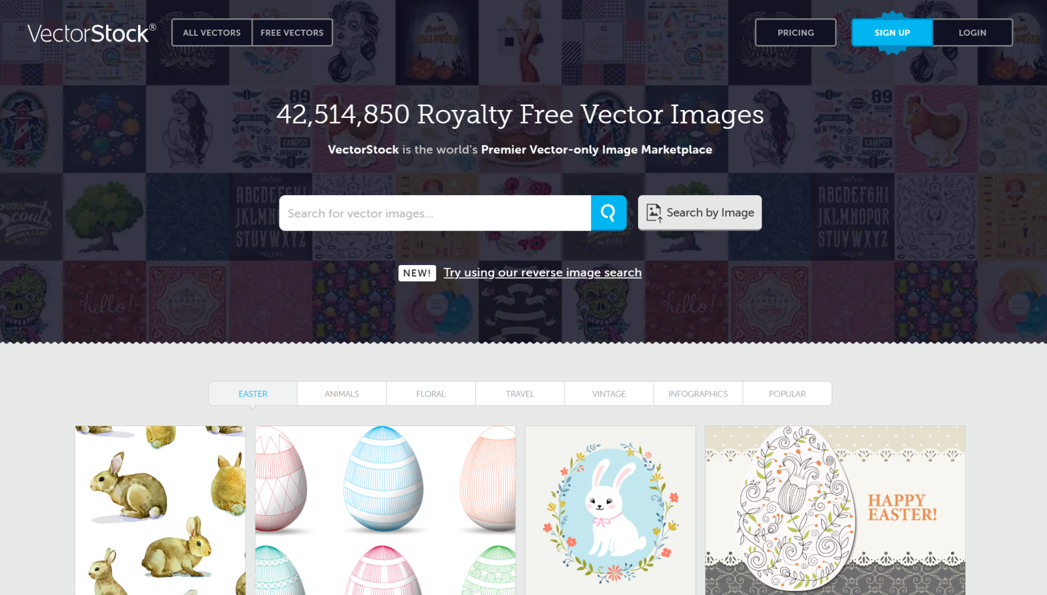Switch to the Floral tab
1047x595 pixels.
(431, 393)
